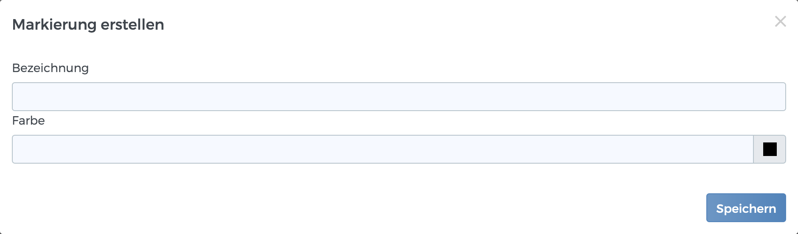The height and width of the screenshot is (234, 798).
Task: Close the Markierung erstellen dialog
Action: pyautogui.click(x=780, y=22)
